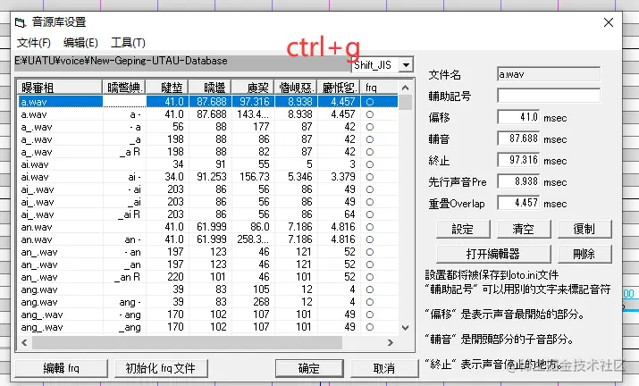The image size is (639, 386).
Task: Click the horizontal scrollbar left arrow
Action: click(24, 343)
